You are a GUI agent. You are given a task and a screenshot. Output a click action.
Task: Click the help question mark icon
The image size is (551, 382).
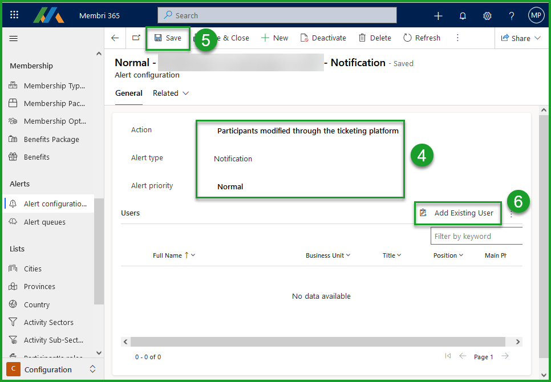pyautogui.click(x=512, y=16)
